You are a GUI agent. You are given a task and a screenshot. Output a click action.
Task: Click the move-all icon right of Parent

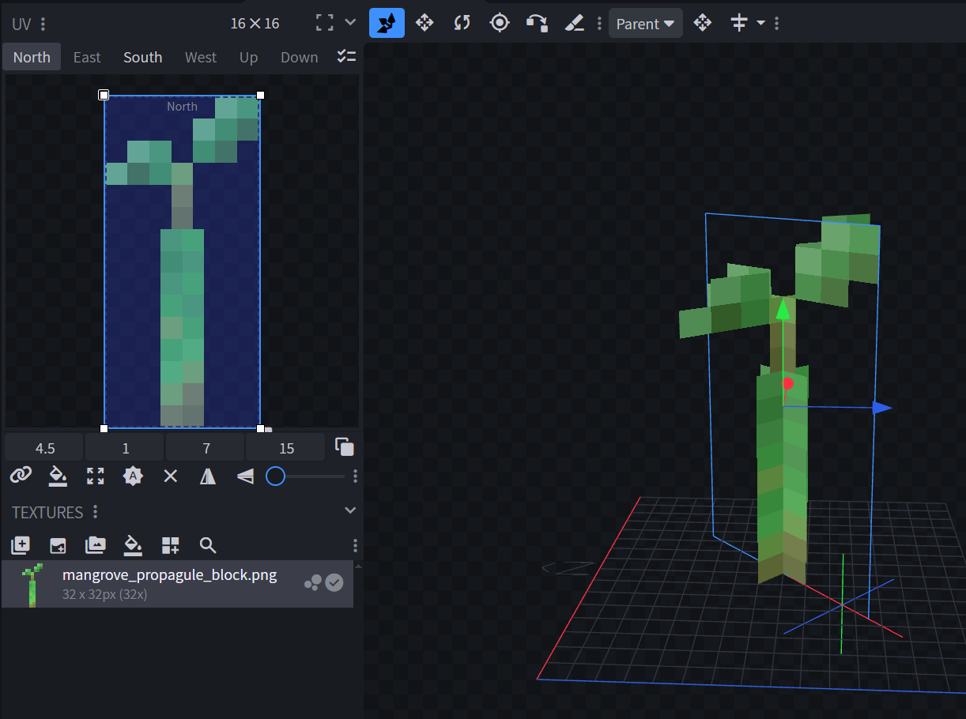click(702, 23)
